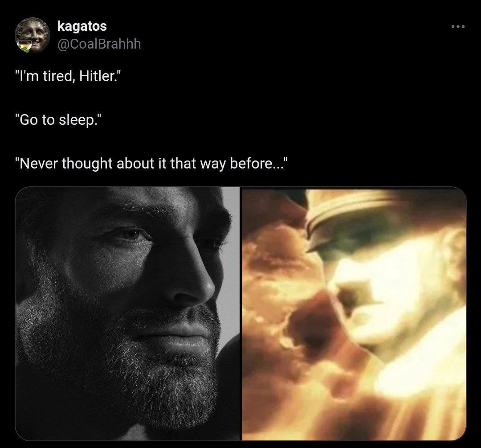Click the small badge on the avatar
The image size is (481, 448).
click(23, 45)
